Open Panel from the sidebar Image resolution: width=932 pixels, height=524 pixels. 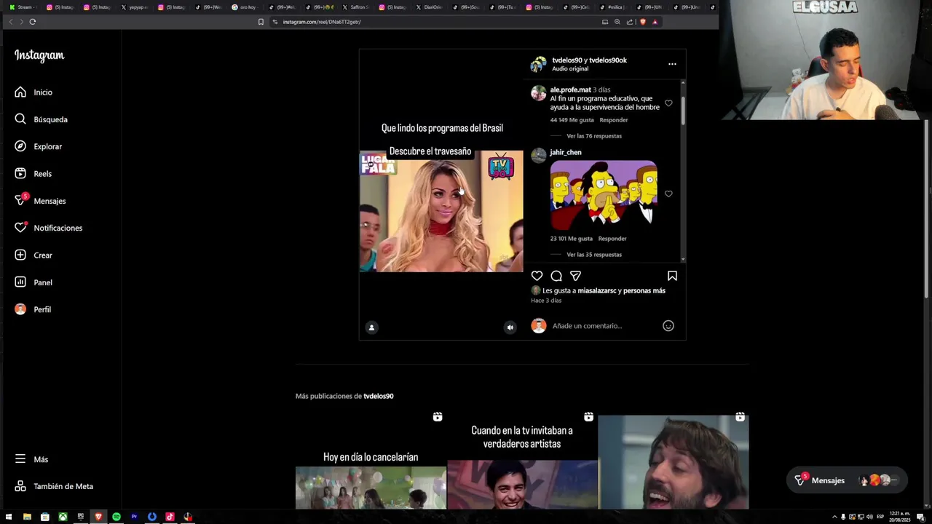[x=33, y=282]
